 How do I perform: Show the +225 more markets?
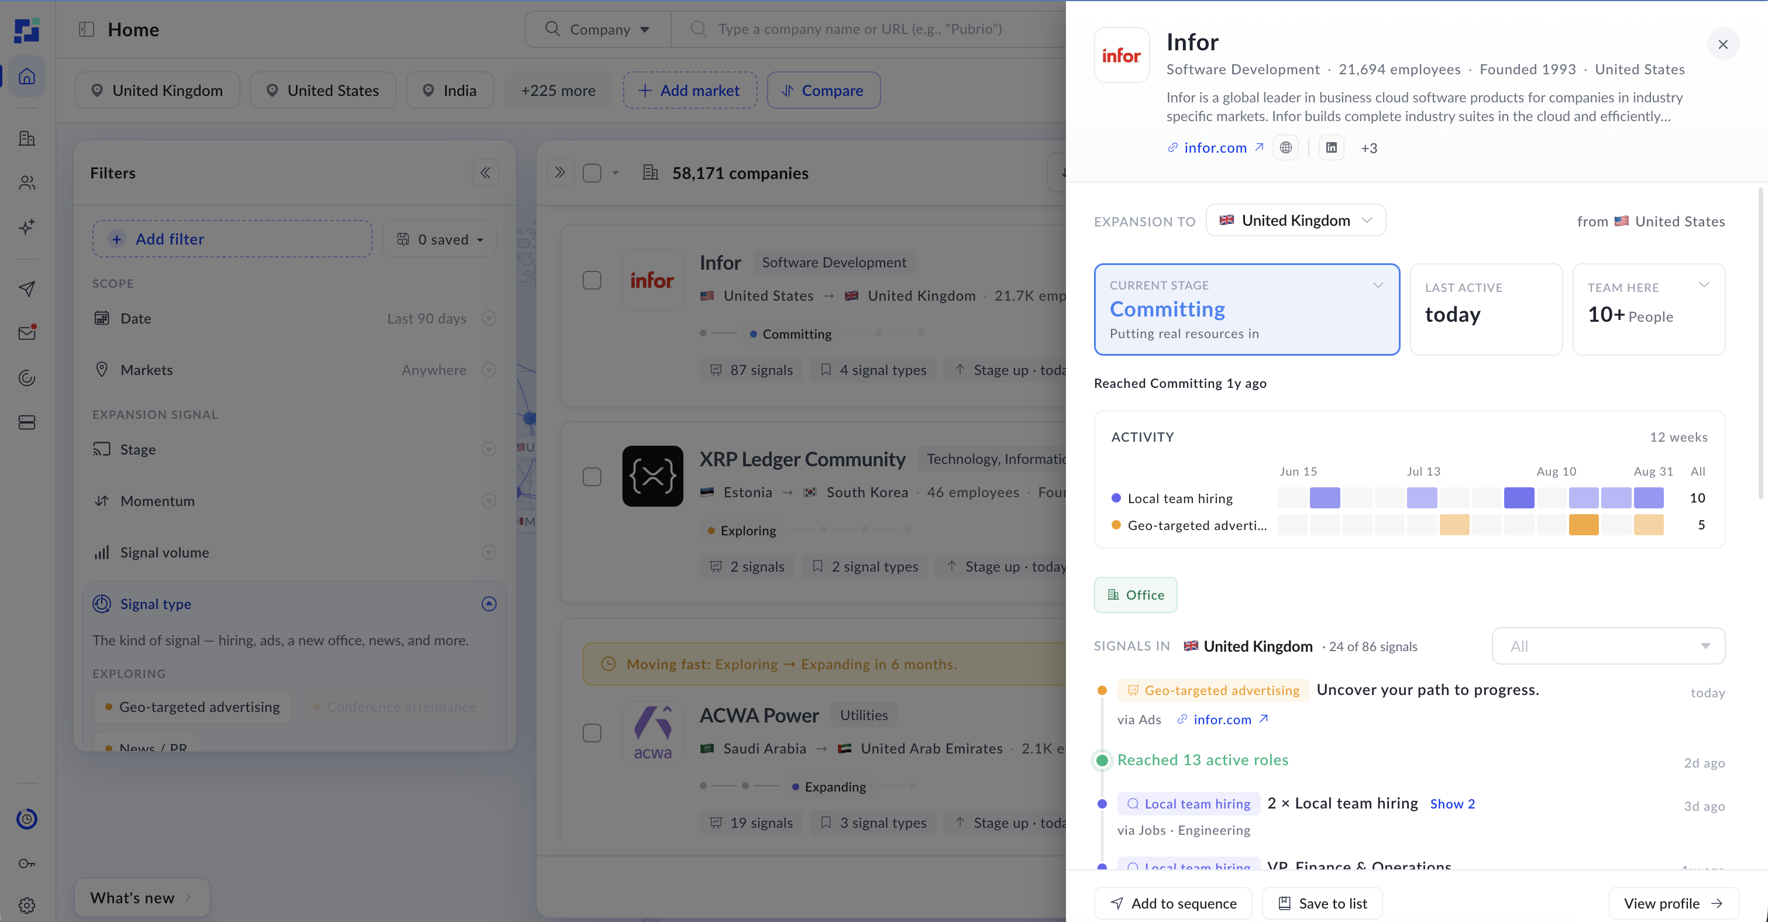[x=558, y=90]
